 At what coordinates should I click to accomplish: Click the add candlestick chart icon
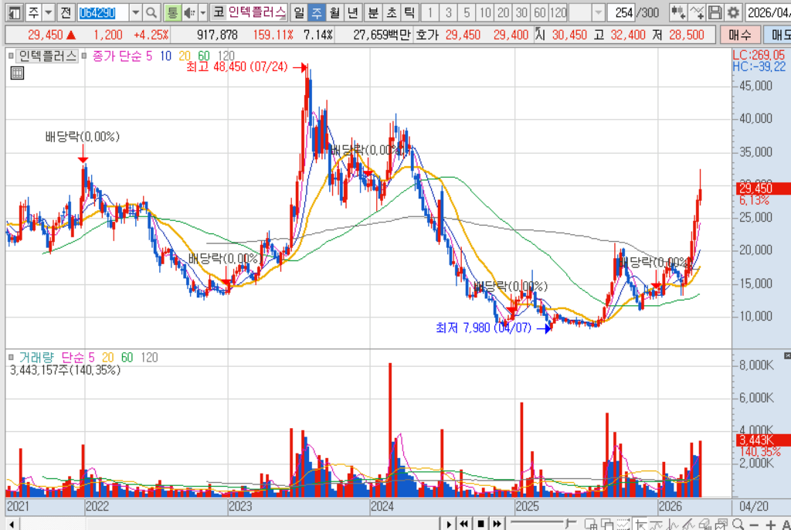click(x=678, y=12)
